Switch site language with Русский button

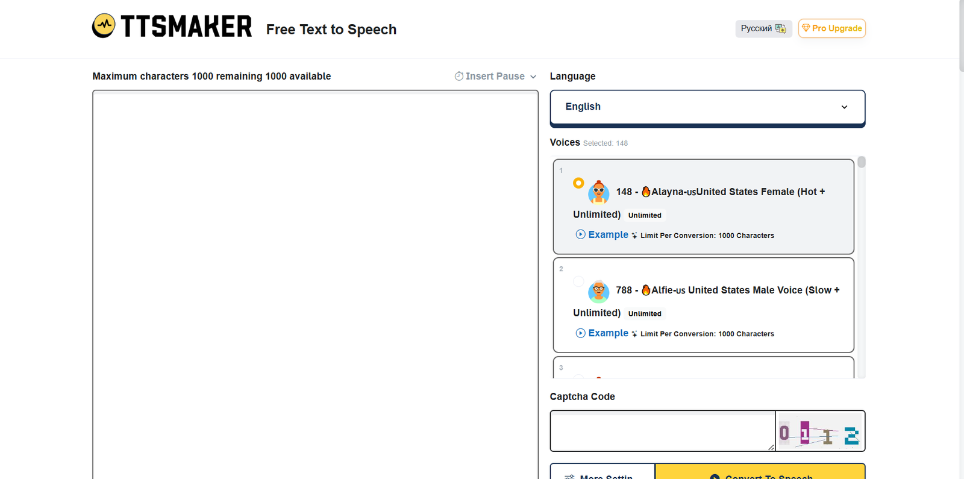tap(763, 28)
